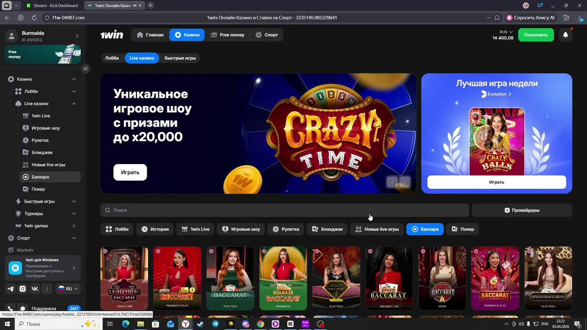This screenshot has height=330, width=587.
Task: Select Казино in top navigation
Action: (x=187, y=35)
